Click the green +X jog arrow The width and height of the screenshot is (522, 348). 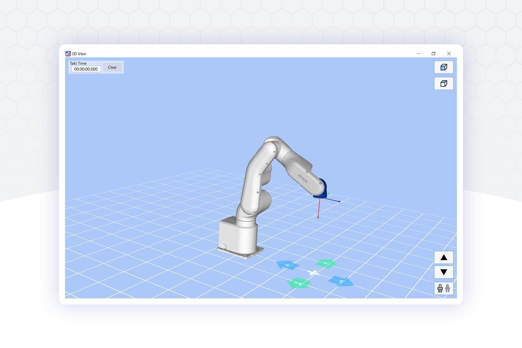298,283
